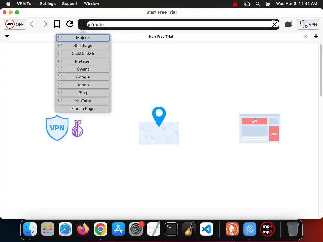Close the Start Free Trial tab
This screenshot has height=242, width=323.
(305, 37)
